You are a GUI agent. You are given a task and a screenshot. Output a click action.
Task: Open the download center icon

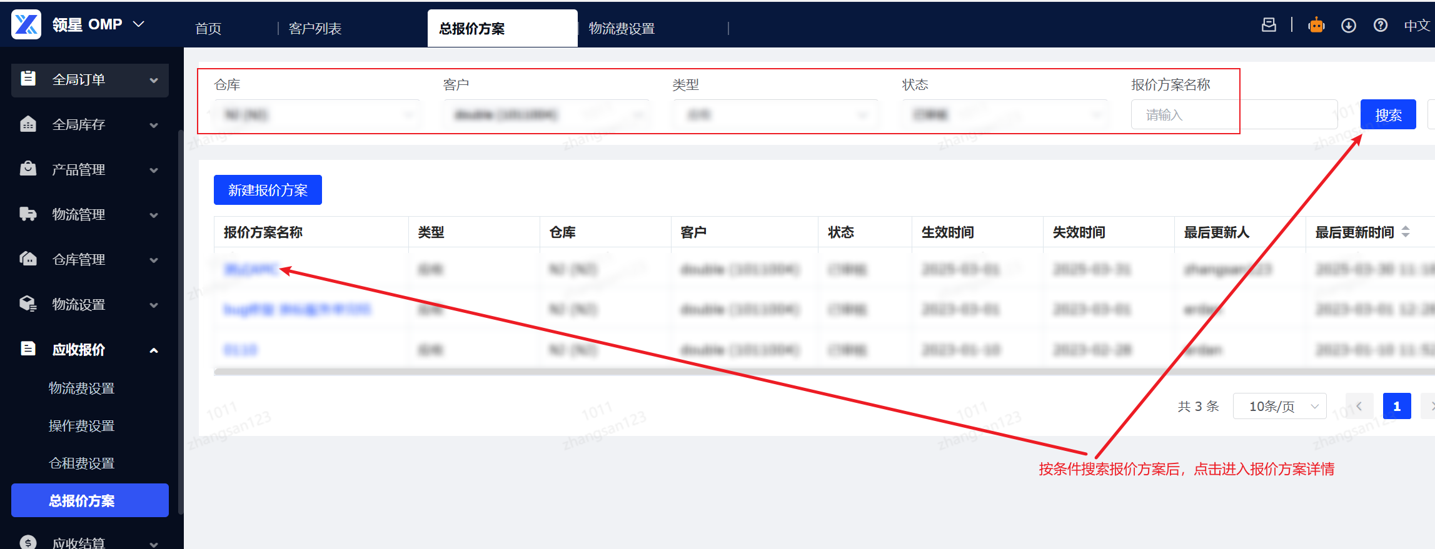[x=1349, y=25]
